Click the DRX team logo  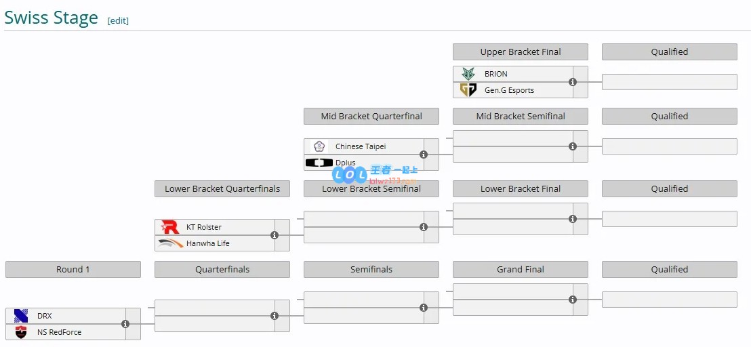[x=21, y=316]
